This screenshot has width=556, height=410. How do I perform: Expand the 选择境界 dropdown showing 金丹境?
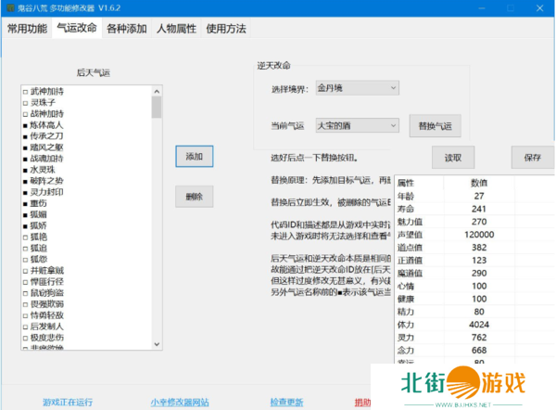tap(356, 88)
